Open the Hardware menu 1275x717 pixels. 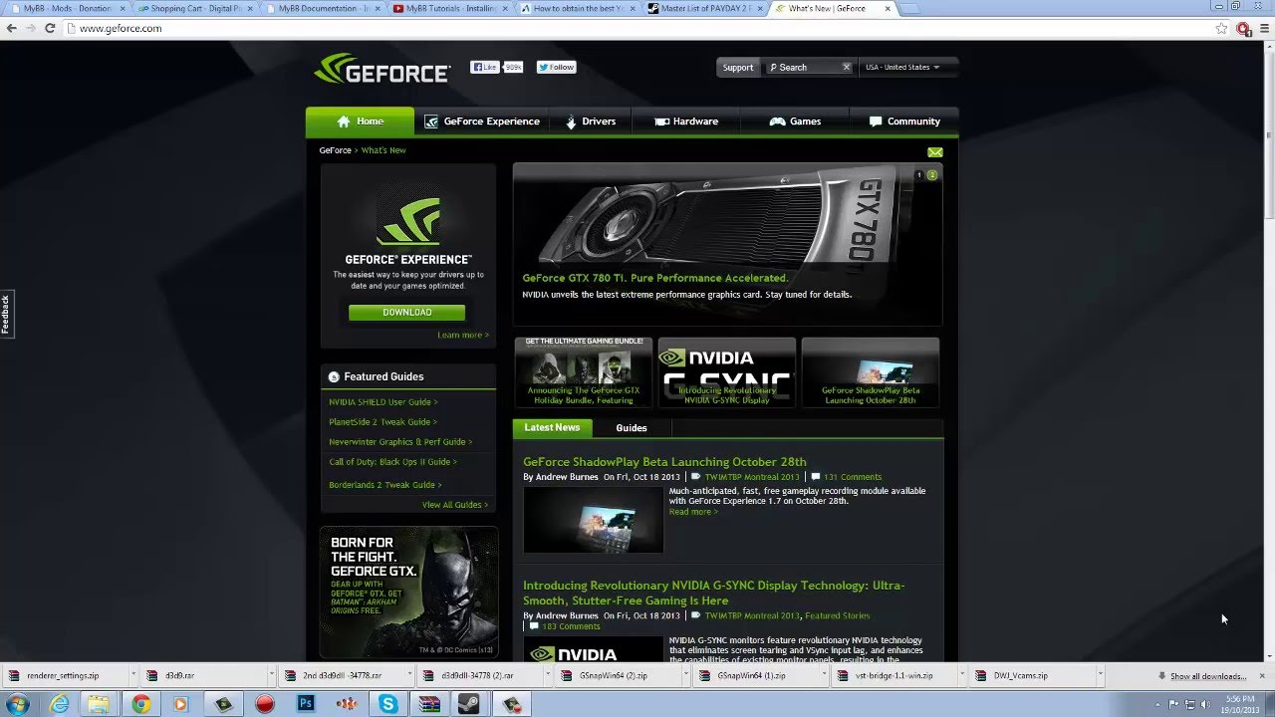(x=686, y=121)
